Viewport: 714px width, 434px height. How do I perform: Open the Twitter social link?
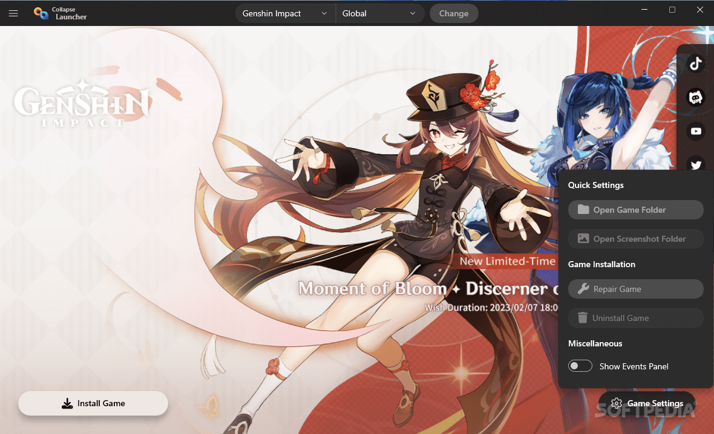point(695,164)
